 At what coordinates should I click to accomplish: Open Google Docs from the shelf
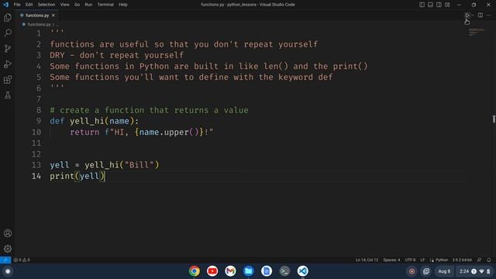coord(267,271)
